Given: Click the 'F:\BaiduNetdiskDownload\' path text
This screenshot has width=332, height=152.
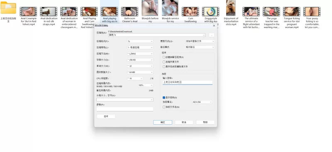Looking at the screenshot, I should [120, 31].
